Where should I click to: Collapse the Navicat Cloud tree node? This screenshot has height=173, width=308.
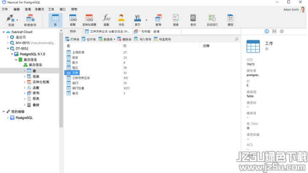pos(3,32)
